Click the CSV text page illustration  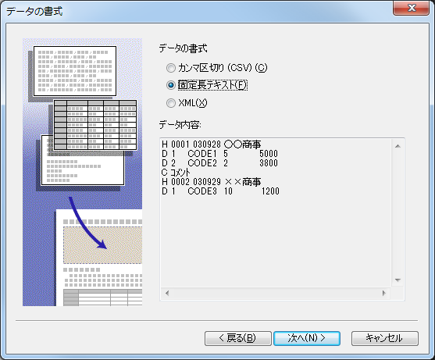[x=75, y=71]
